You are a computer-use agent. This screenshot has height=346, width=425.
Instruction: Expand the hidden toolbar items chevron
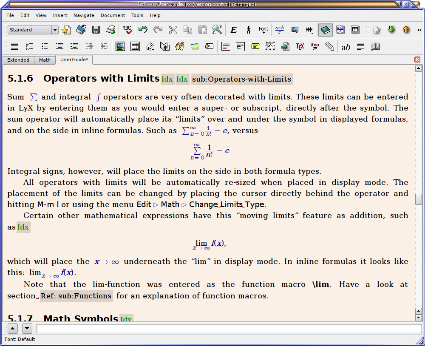[x=419, y=30]
